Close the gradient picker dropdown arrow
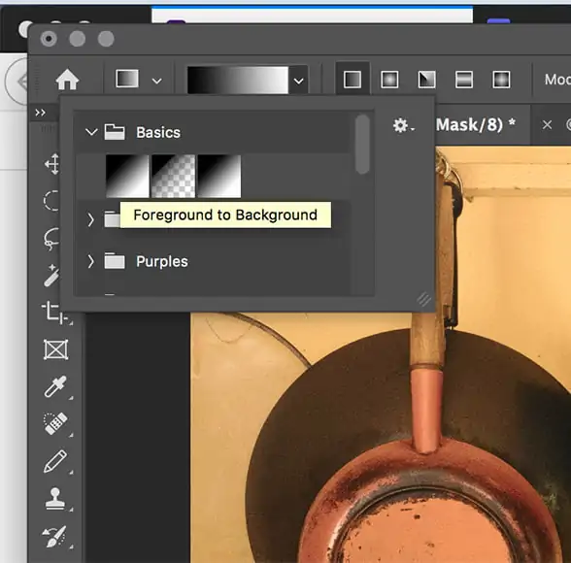 [299, 81]
